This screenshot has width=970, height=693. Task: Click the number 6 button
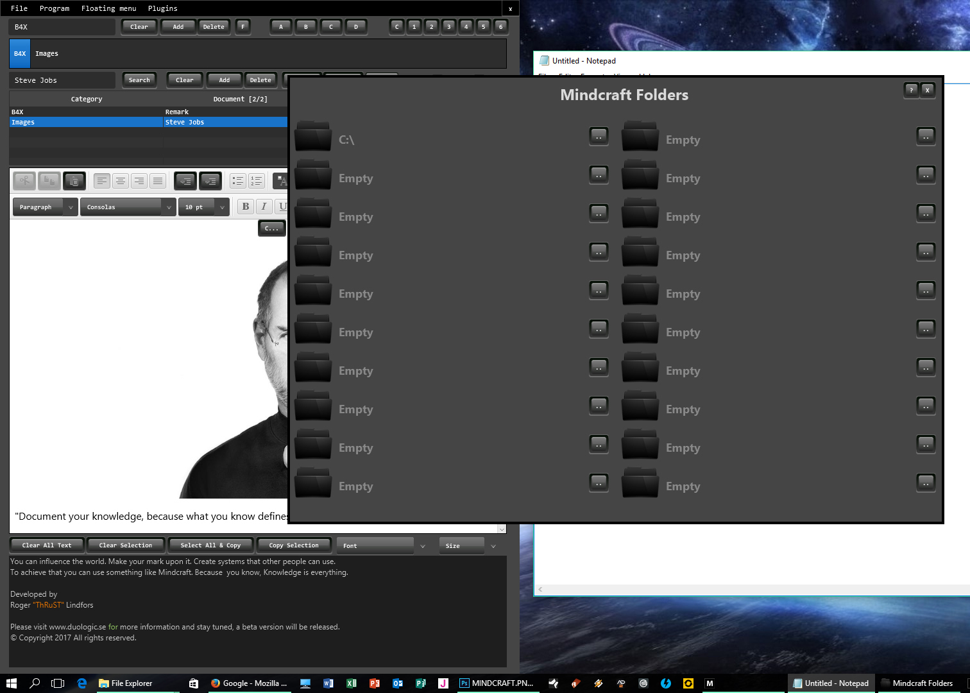coord(501,27)
